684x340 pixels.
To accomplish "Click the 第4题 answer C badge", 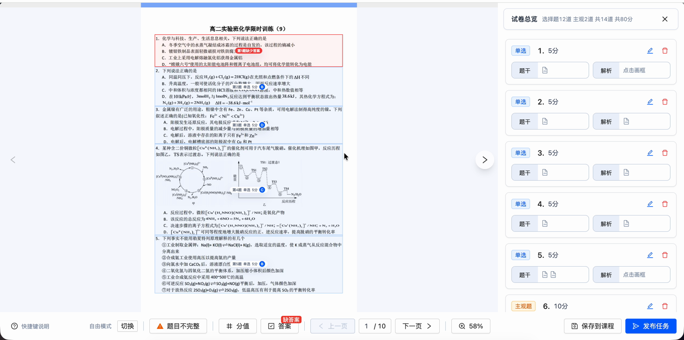I will (262, 190).
